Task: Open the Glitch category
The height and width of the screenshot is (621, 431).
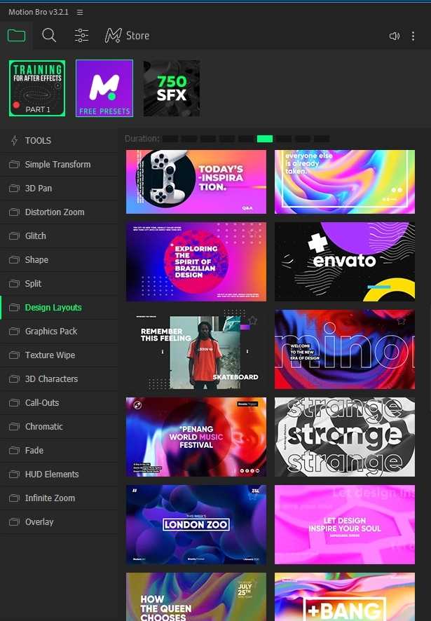Action: click(x=36, y=236)
